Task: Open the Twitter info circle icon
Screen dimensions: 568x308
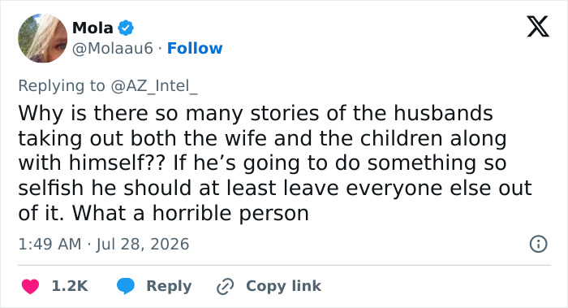Action: pos(538,244)
